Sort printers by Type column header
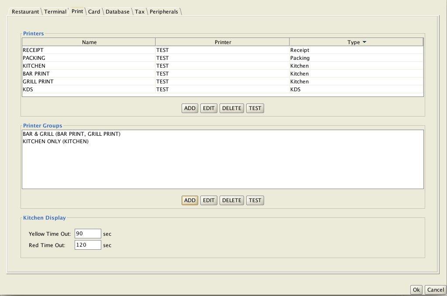447x296 pixels. click(x=356, y=42)
